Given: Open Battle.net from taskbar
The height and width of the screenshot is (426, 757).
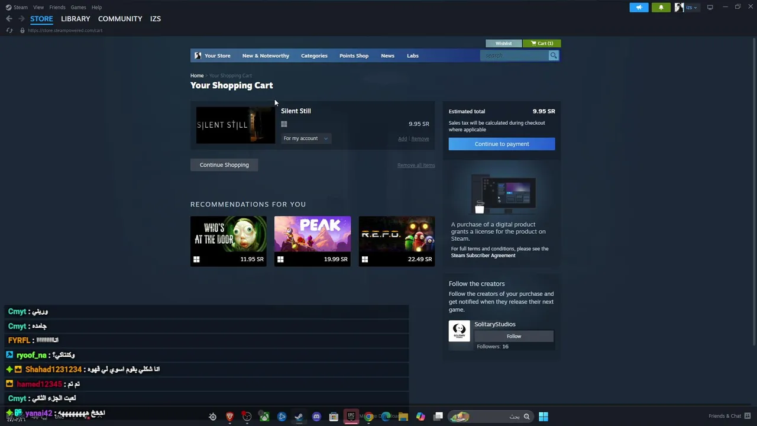Looking at the screenshot, I should (282, 417).
